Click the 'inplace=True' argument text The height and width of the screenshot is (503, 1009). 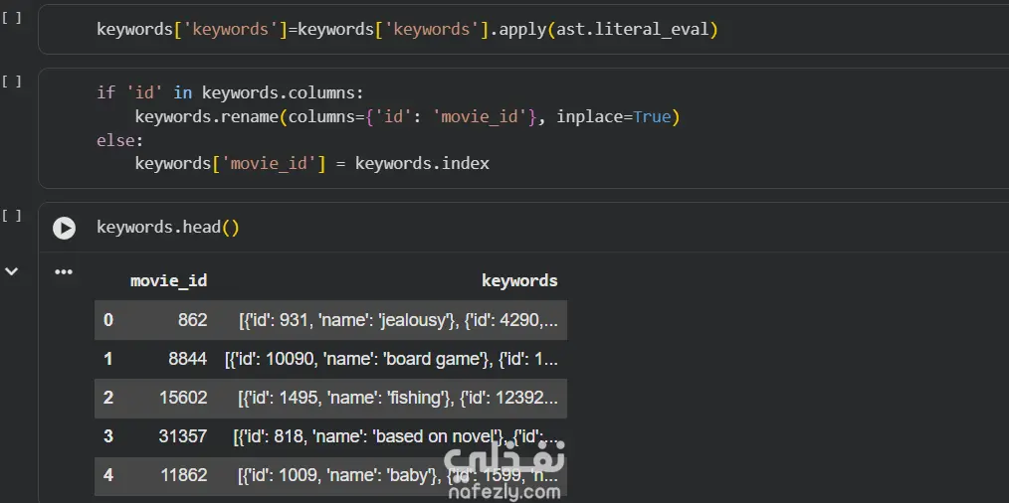coord(614,117)
